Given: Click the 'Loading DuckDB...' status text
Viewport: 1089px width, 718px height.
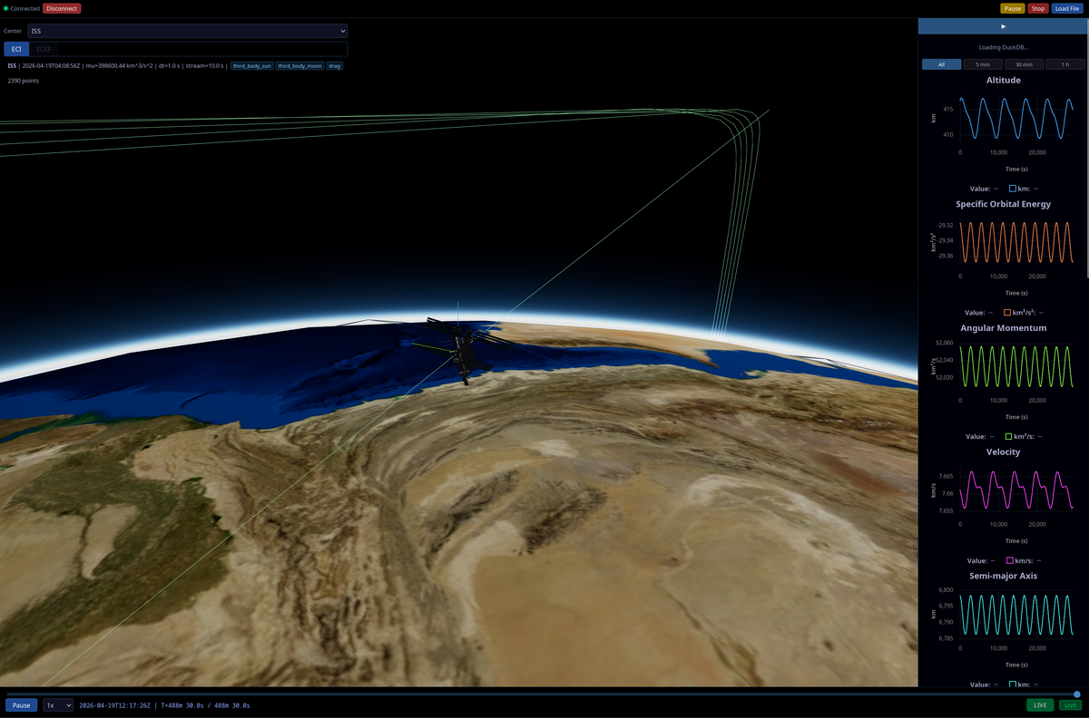Looking at the screenshot, I should tap(1003, 47).
